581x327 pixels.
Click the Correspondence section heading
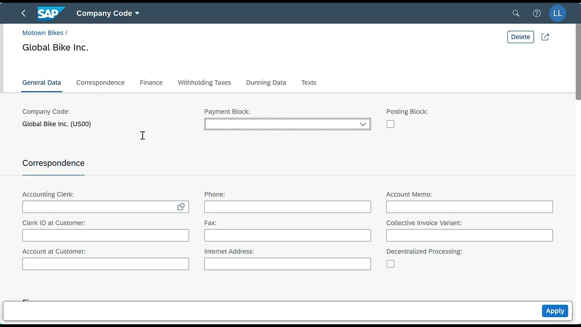tap(54, 163)
